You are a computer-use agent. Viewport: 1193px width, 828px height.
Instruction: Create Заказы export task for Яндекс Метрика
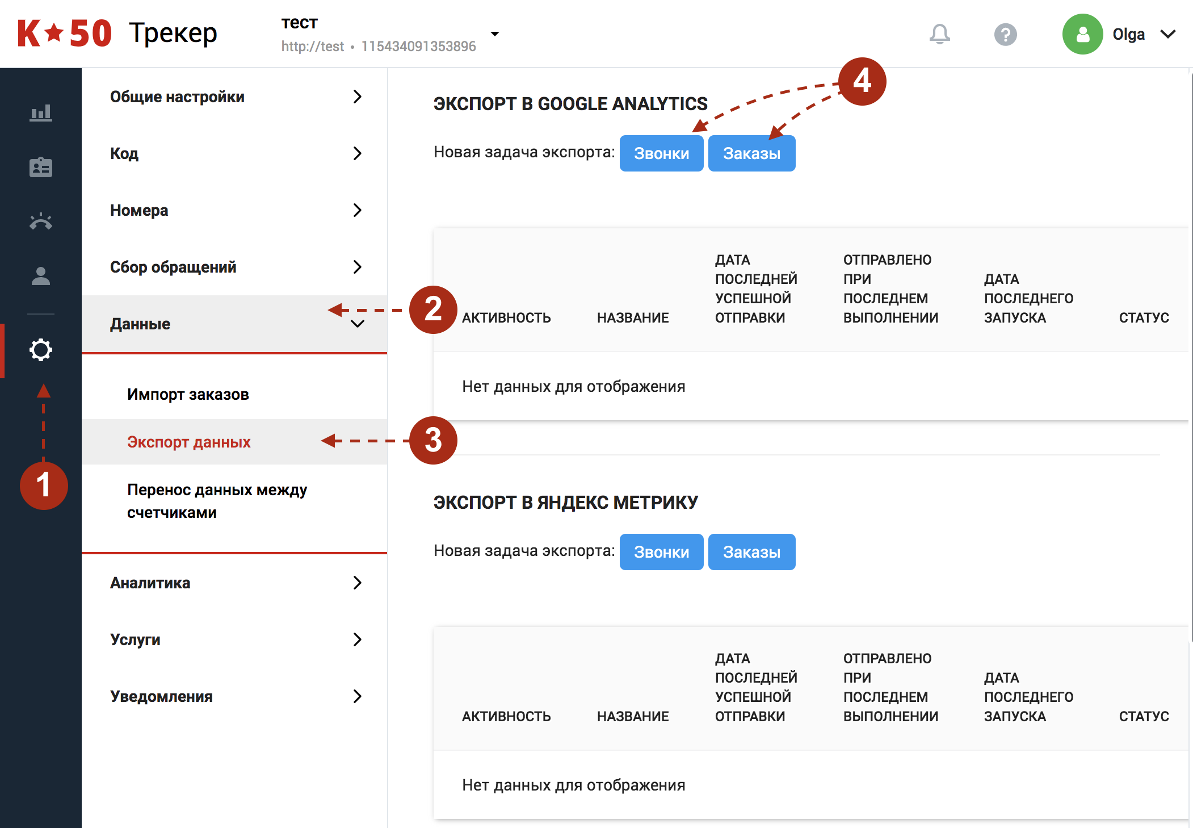click(x=751, y=552)
